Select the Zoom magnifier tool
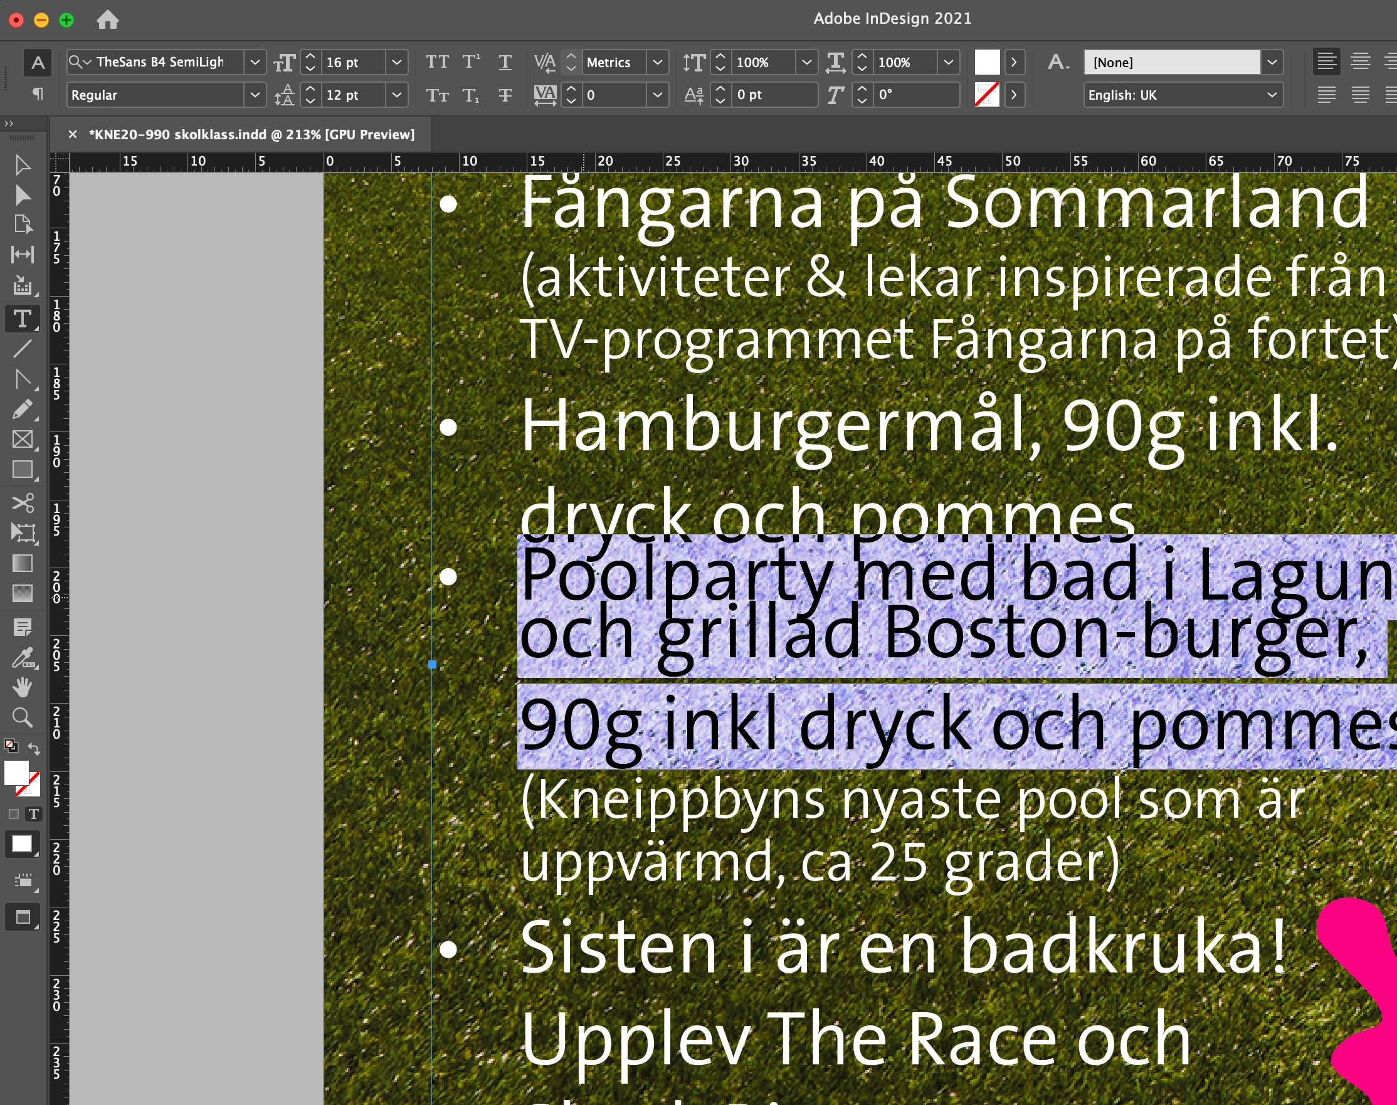The width and height of the screenshot is (1397, 1105). pyautogui.click(x=23, y=717)
